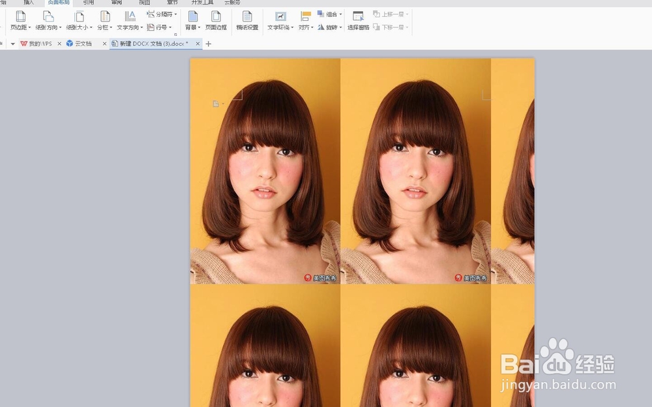Click the bottom-left portrait tile on the page
Viewport: 652px width, 407px height.
point(265,346)
